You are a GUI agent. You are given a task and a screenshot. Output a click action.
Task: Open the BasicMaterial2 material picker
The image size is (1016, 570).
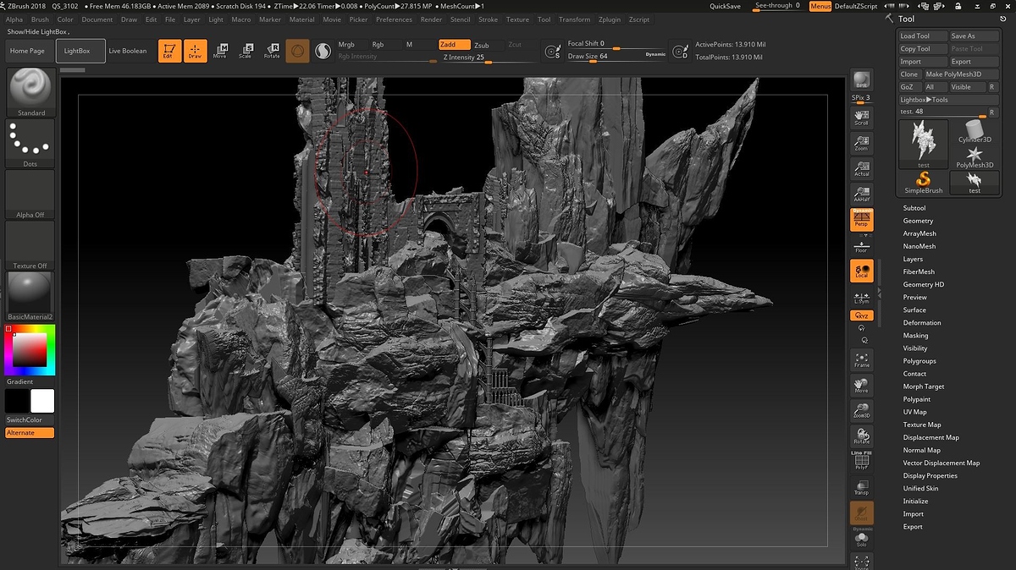(x=30, y=296)
